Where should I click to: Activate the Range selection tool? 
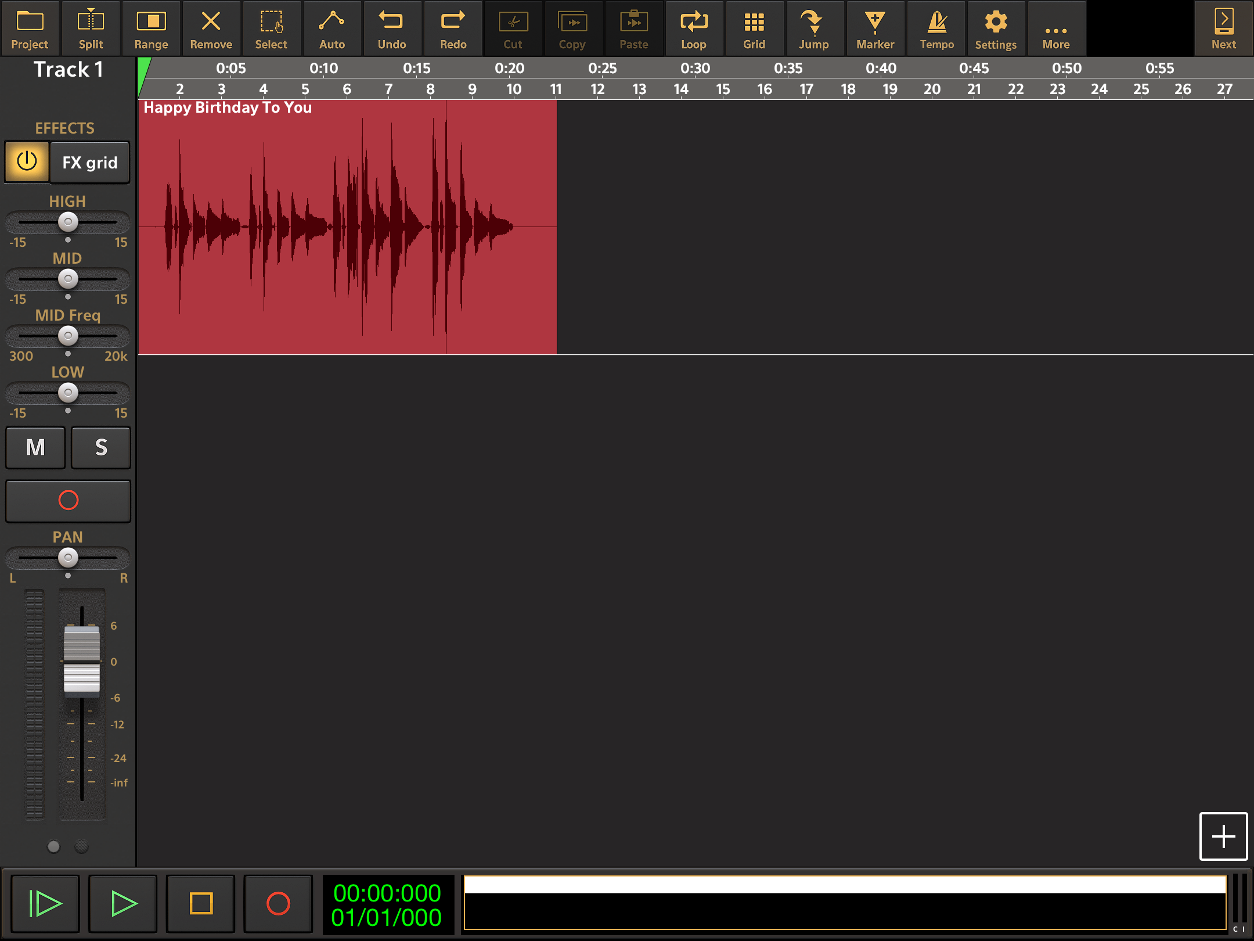tap(151, 28)
